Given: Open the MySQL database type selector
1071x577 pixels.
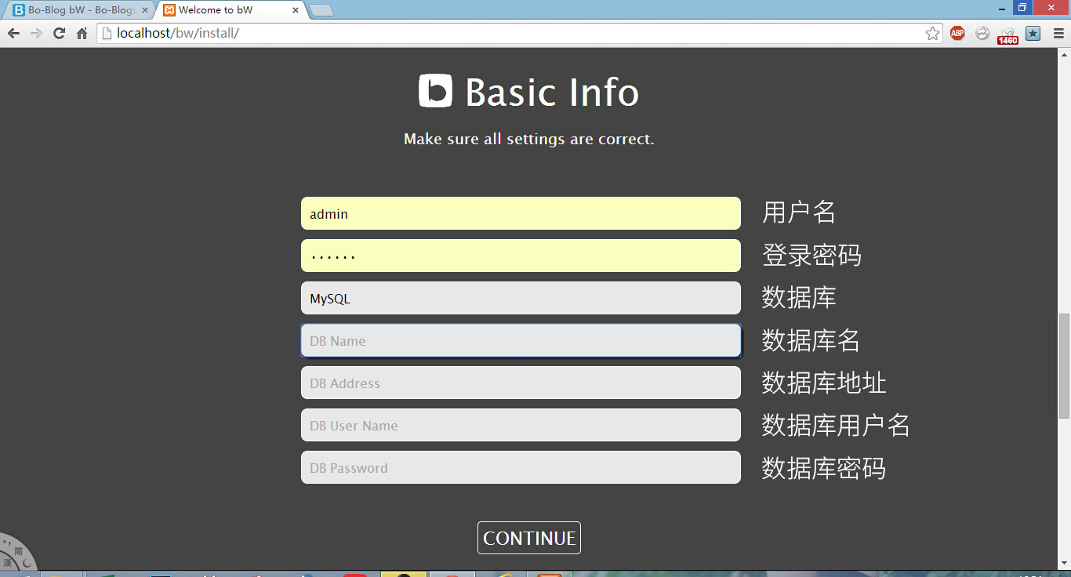Looking at the screenshot, I should pyautogui.click(x=521, y=298).
